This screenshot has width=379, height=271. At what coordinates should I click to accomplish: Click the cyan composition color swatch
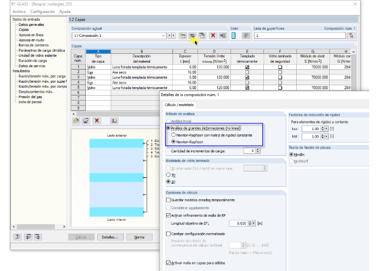click(233, 36)
